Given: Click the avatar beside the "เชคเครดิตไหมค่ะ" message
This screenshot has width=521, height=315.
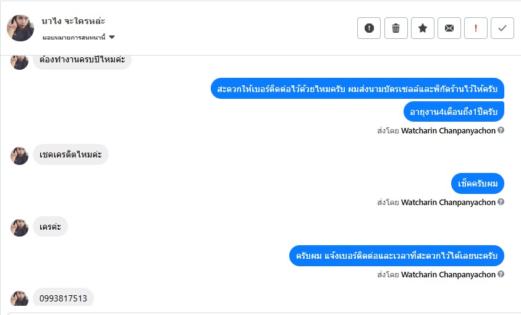Looking at the screenshot, I should point(20,156).
